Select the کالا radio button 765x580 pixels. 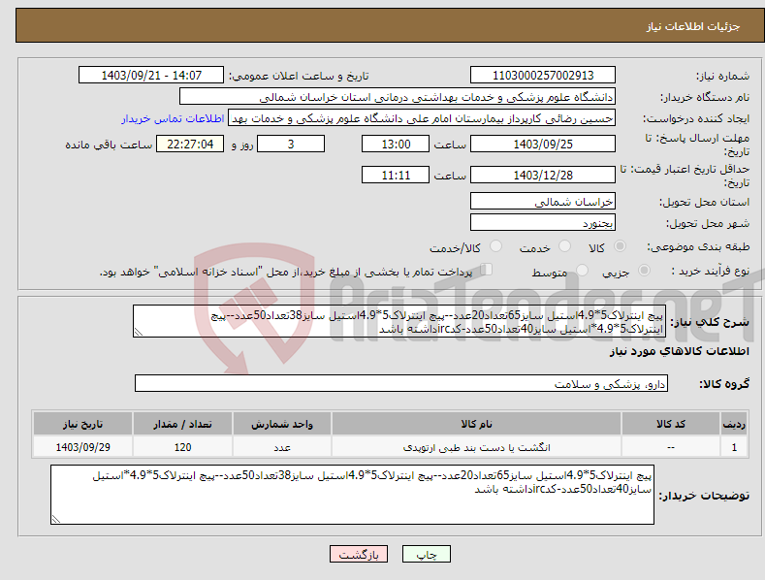point(620,246)
